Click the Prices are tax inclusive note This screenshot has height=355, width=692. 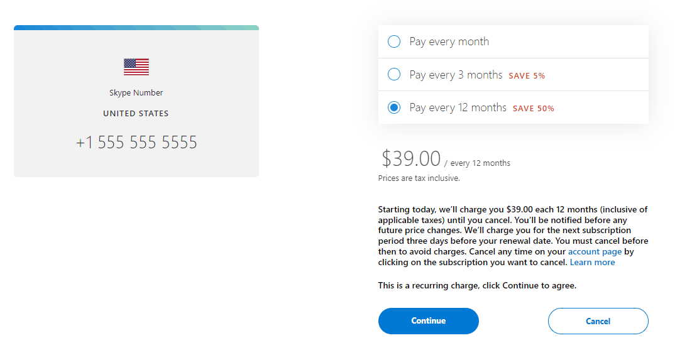(x=419, y=178)
